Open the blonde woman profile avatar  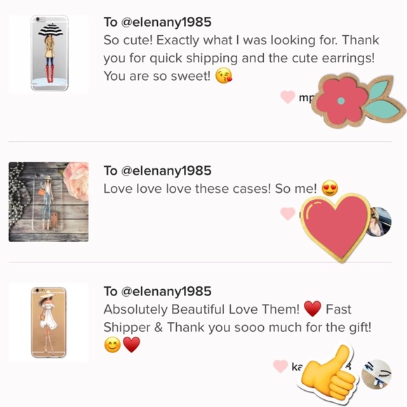380,222
